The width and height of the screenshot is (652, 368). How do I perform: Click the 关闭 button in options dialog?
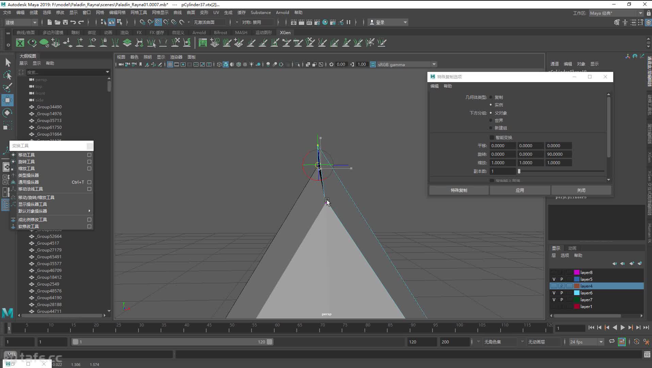click(581, 190)
